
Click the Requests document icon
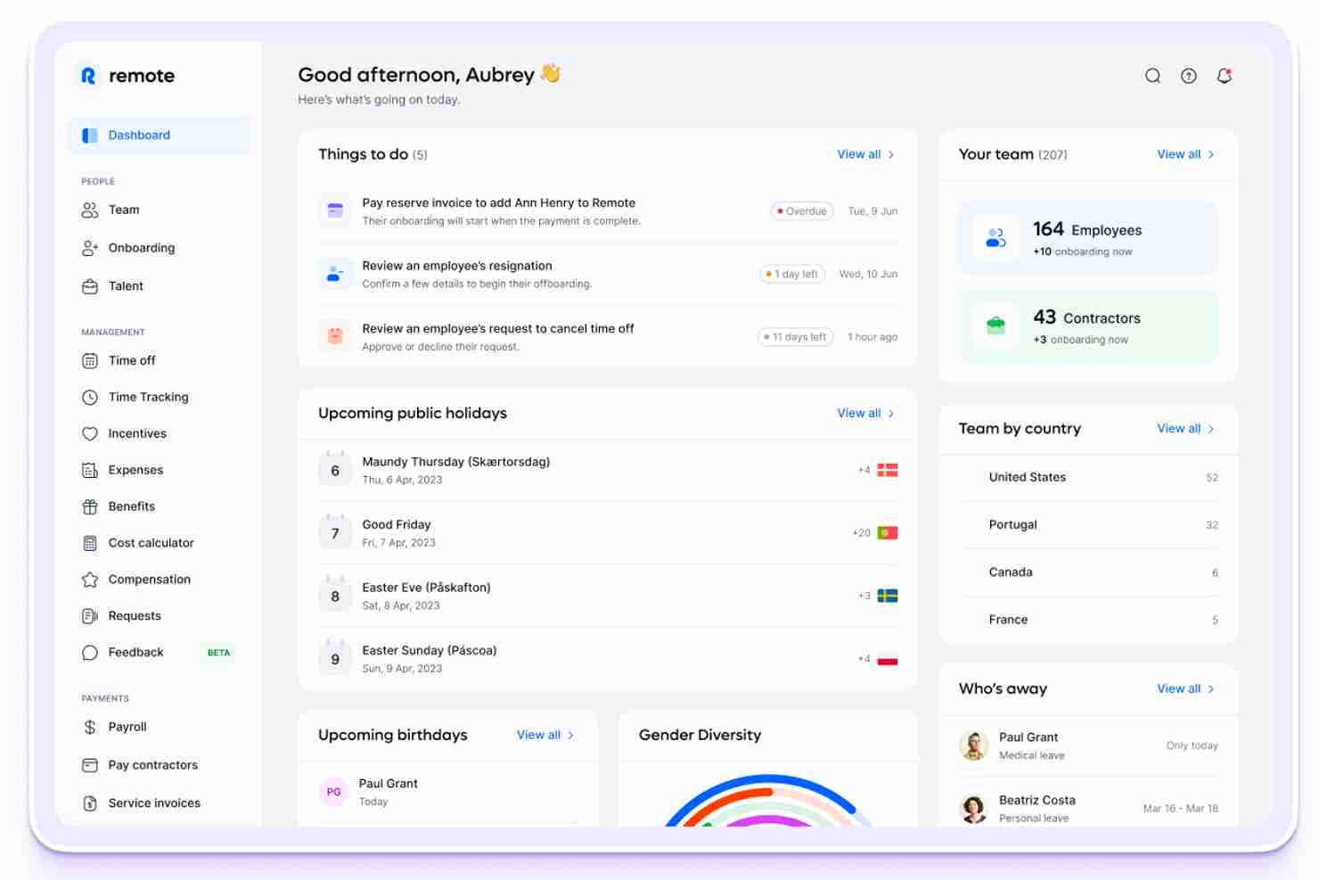pyautogui.click(x=90, y=616)
